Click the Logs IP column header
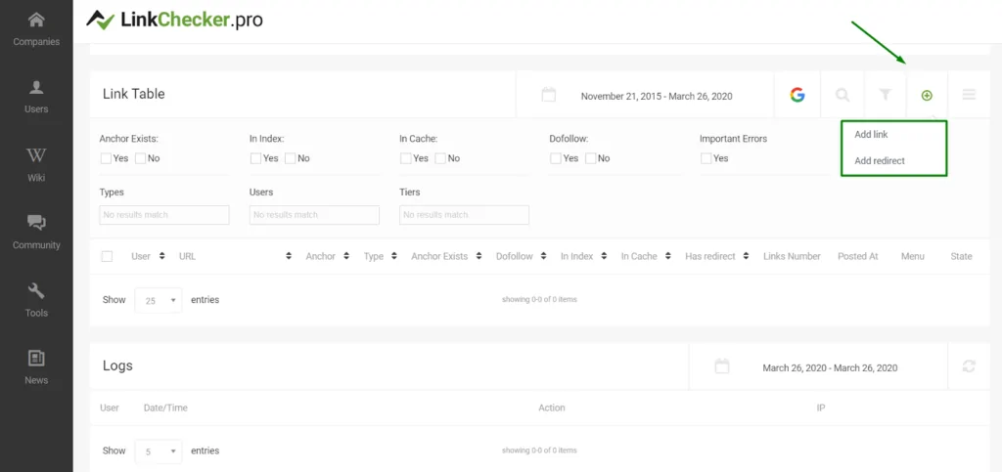Screen dimensions: 1002x472 (821, 408)
